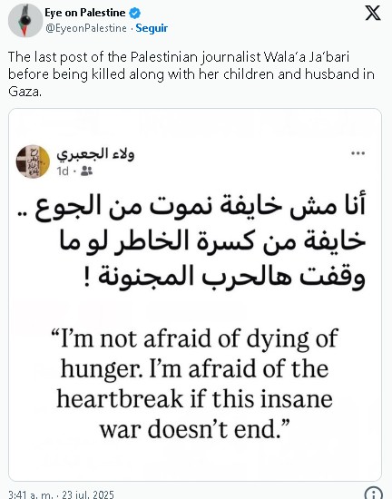This screenshot has height=499, width=392.
Task: Open the Eye on Palestine display name
Action: (x=85, y=13)
